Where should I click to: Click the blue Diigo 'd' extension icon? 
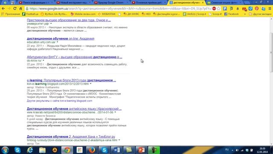250,9
